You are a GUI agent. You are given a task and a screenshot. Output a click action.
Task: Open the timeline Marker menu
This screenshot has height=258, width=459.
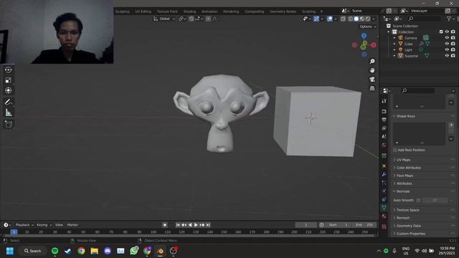click(x=72, y=225)
